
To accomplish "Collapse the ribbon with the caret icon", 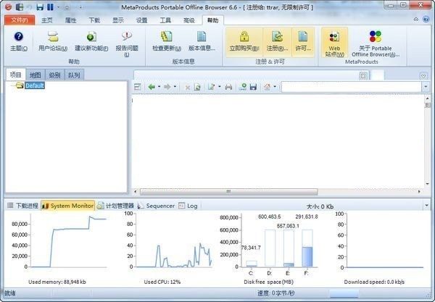I will click(x=416, y=20).
